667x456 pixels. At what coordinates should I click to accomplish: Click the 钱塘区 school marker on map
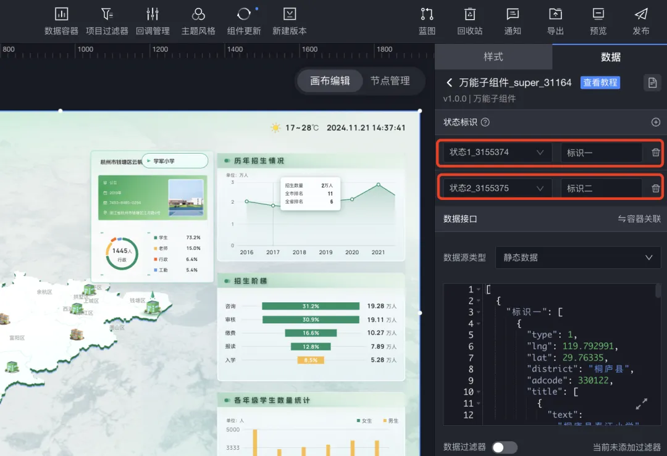coord(153,304)
